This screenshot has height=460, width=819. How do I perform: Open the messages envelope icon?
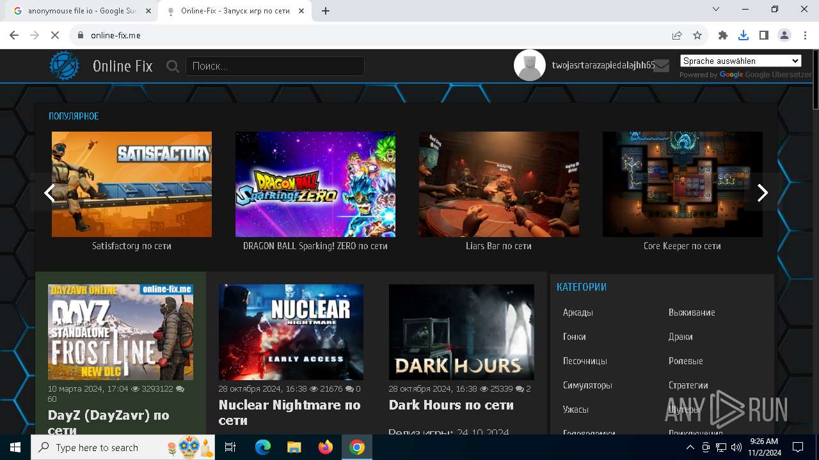coord(662,65)
